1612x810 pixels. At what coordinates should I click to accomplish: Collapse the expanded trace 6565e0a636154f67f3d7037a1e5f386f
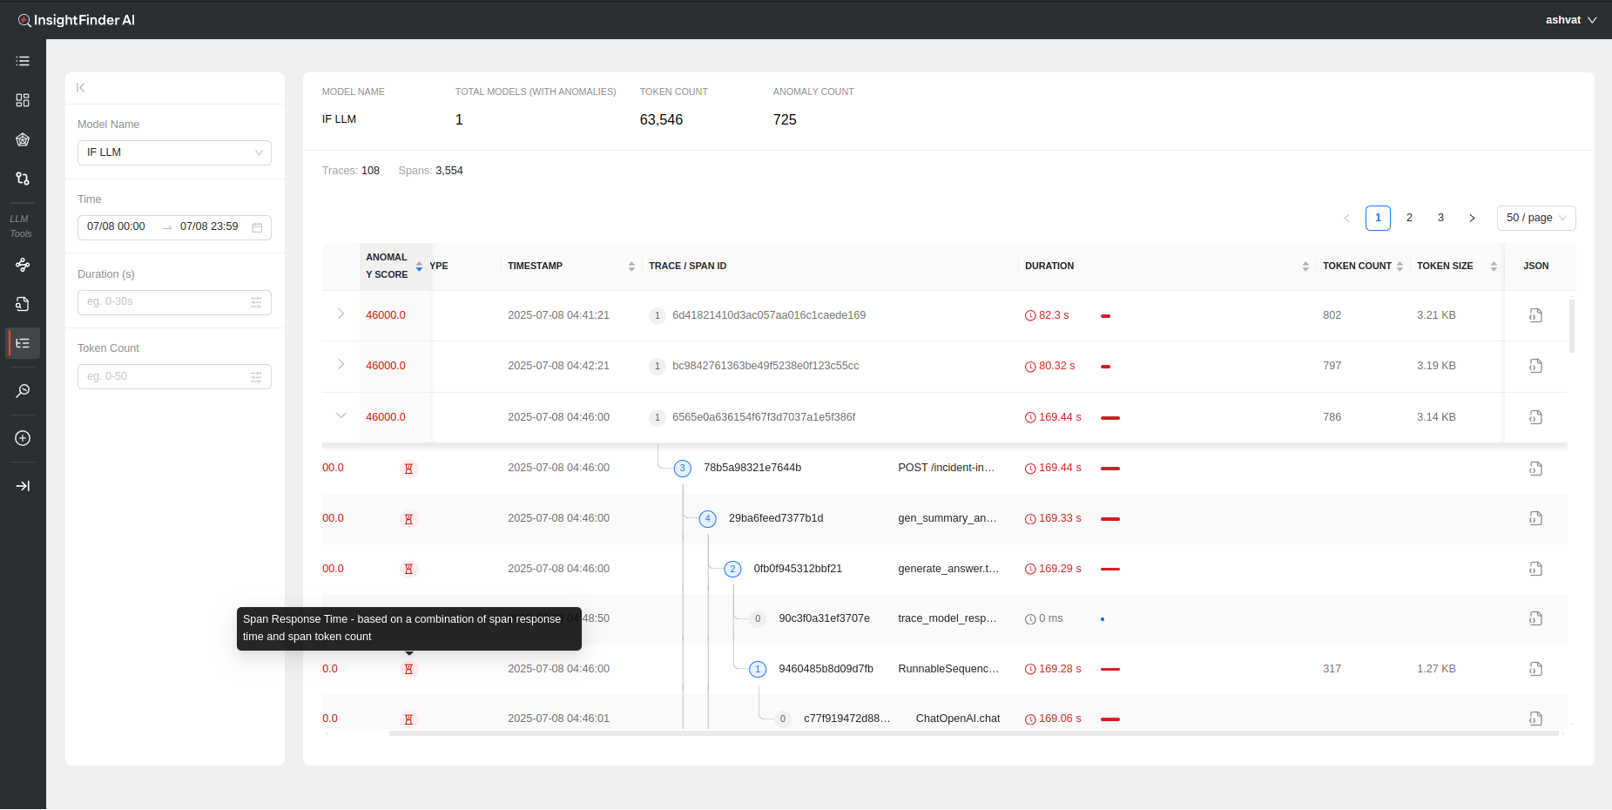(x=341, y=416)
